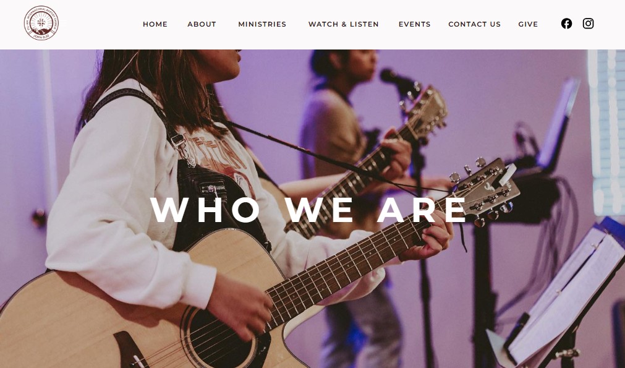Click the strumming hand on the guitar
The height and width of the screenshot is (368, 625).
(x=239, y=307)
